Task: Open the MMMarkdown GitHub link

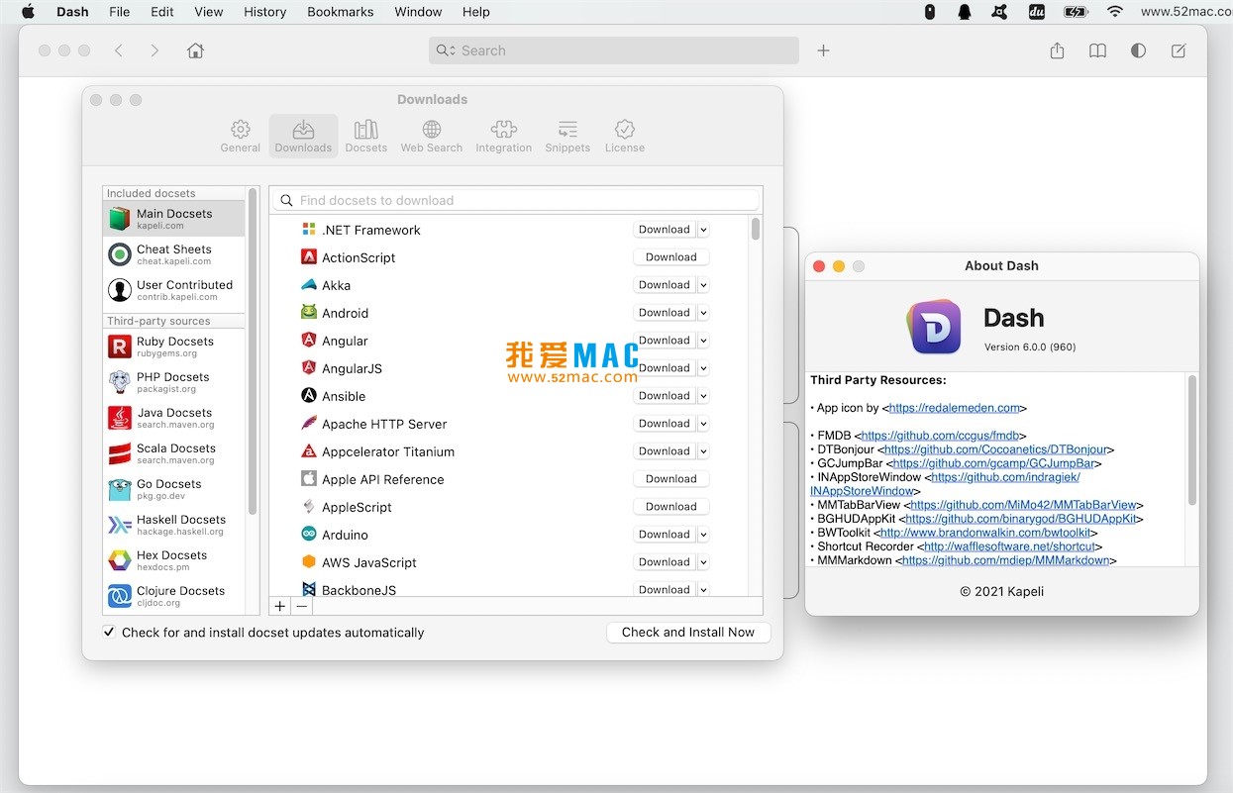Action: tap(1005, 560)
